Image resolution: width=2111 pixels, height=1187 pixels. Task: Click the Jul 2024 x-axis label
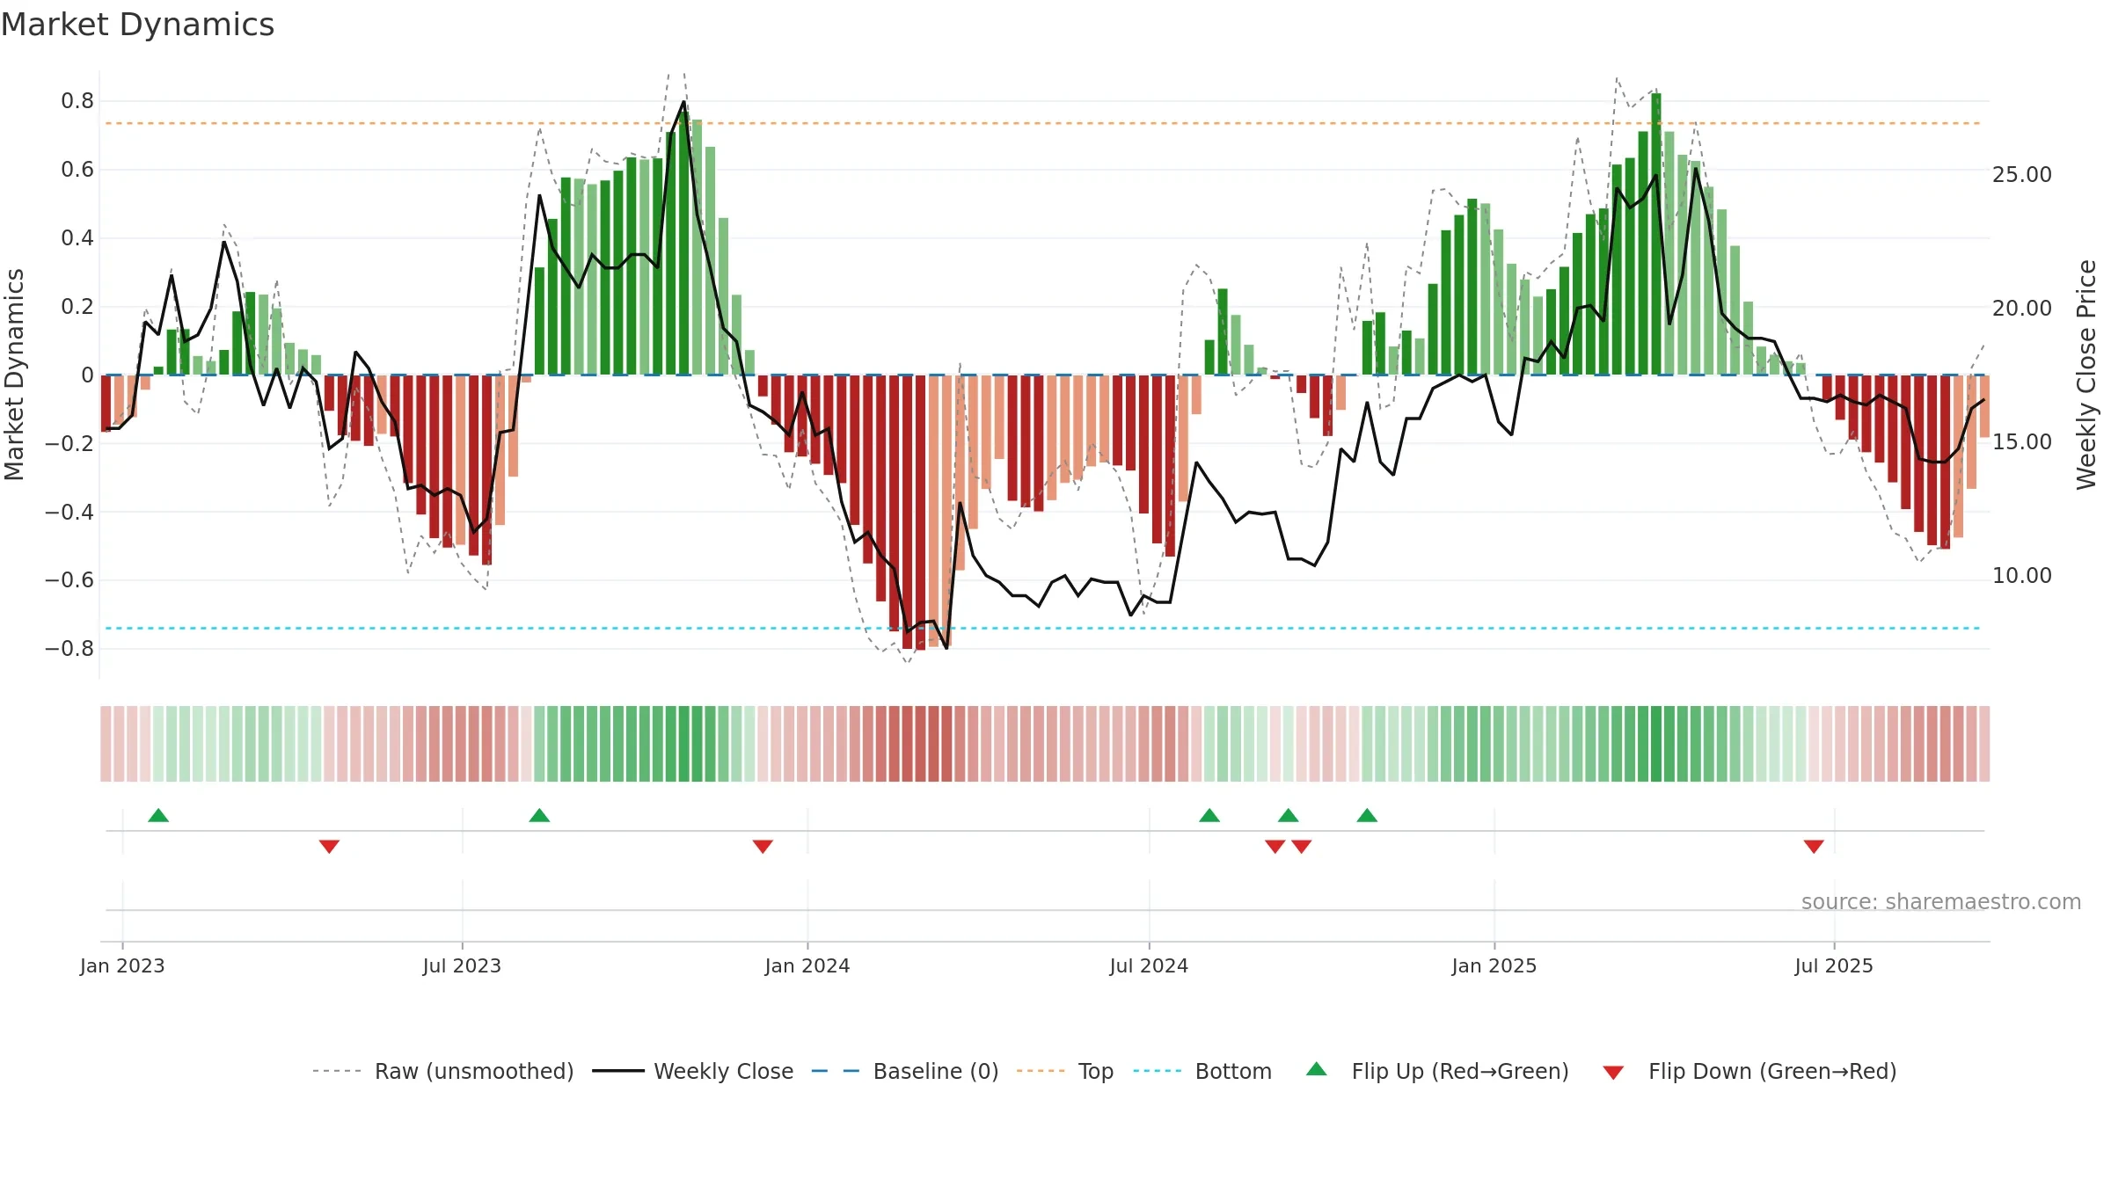coord(1149,965)
